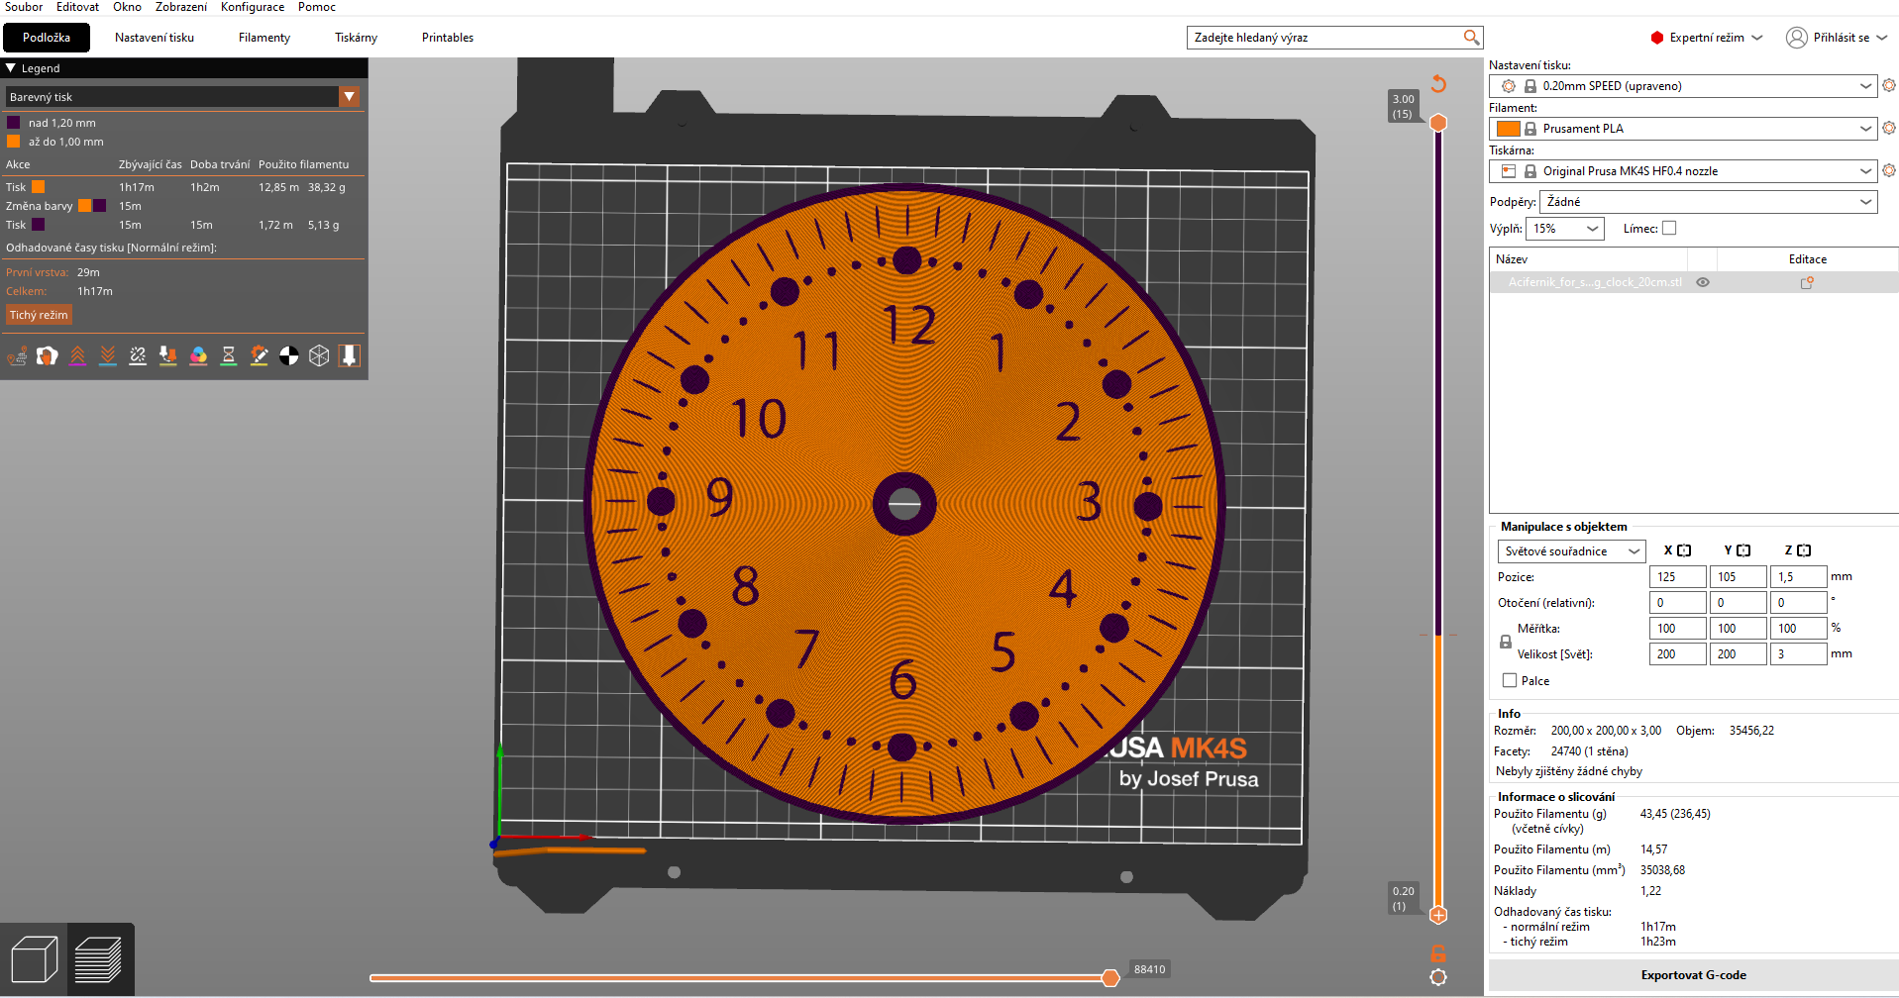The width and height of the screenshot is (1899, 998).
Task: Collapse the Legend panel triangle
Action: (x=11, y=68)
